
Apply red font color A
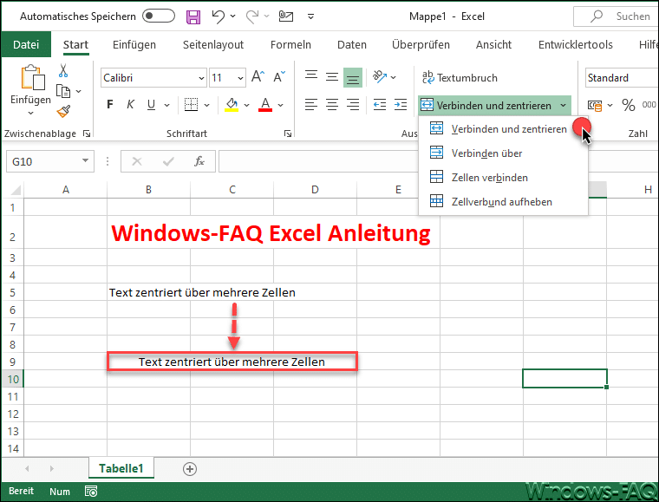click(265, 105)
